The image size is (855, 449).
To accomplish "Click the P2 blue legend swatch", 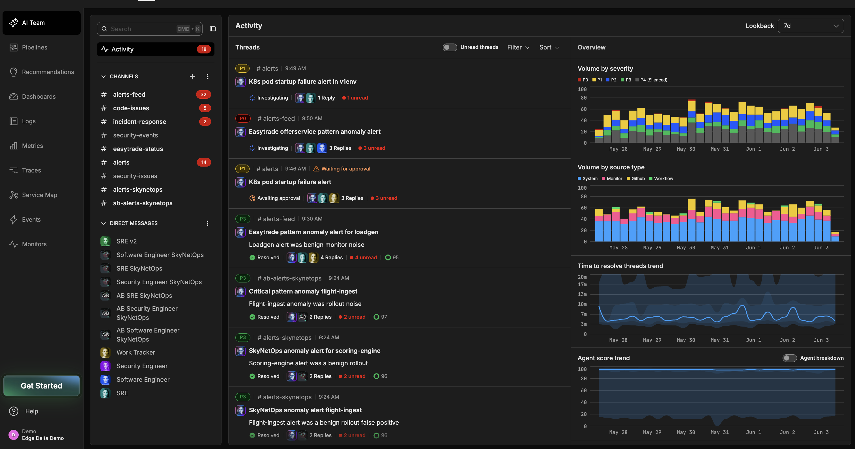I will [608, 80].
